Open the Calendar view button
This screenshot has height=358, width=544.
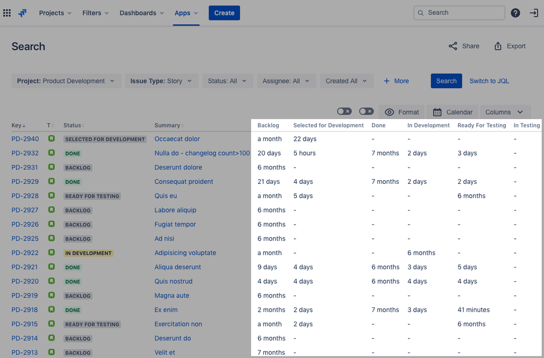click(x=453, y=112)
